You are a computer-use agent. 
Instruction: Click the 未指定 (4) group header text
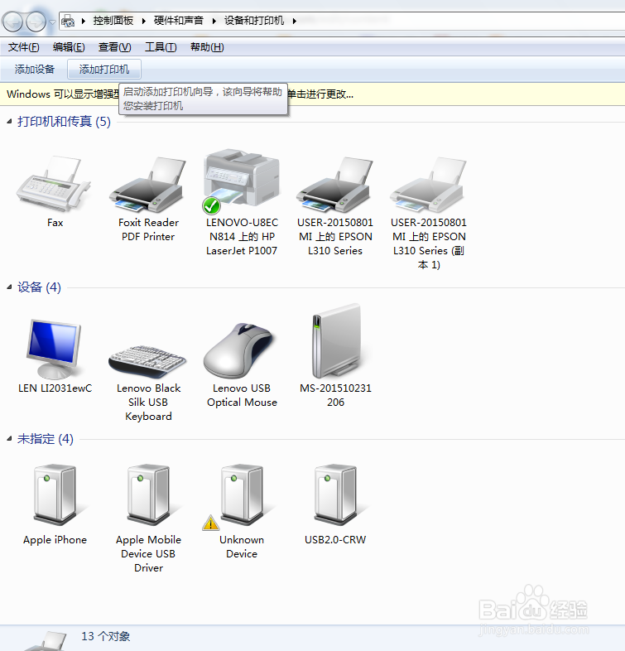46,439
